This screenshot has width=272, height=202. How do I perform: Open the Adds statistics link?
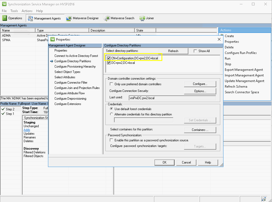(27, 130)
